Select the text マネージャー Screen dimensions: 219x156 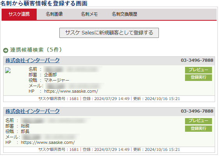(x=57, y=80)
